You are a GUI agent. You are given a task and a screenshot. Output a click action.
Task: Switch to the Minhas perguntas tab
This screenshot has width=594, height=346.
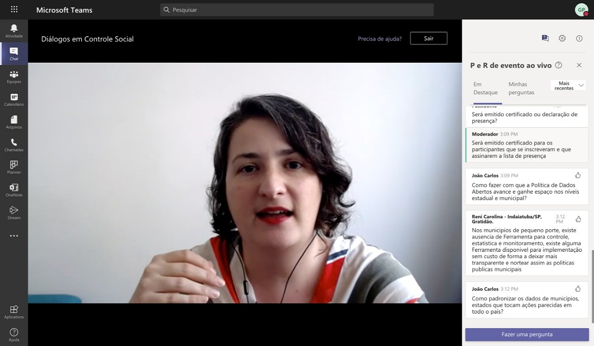pos(521,88)
